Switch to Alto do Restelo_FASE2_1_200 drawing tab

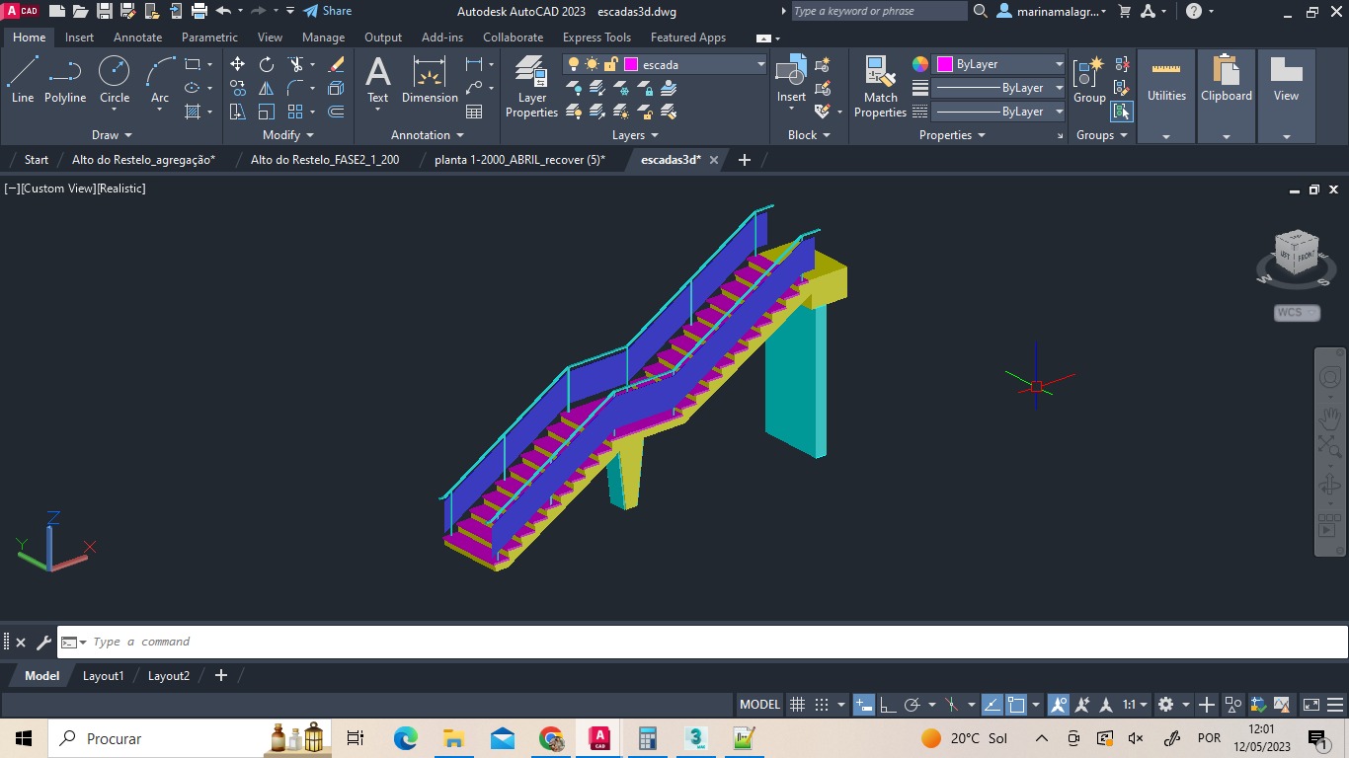tap(325, 160)
